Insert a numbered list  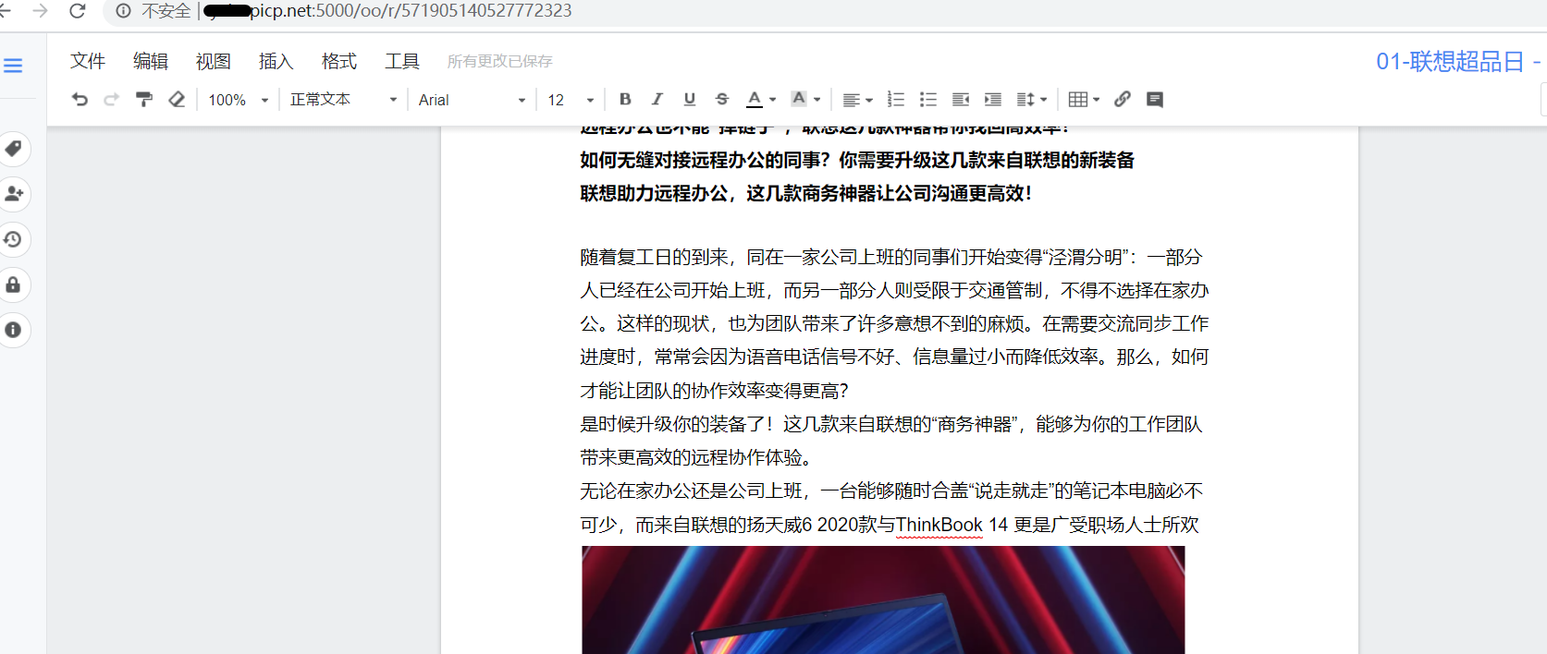pos(895,99)
